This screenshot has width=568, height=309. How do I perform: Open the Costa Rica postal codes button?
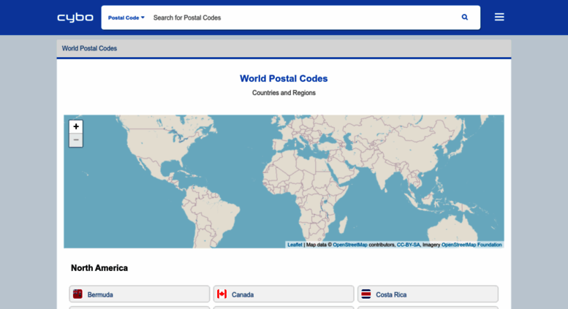[428, 294]
